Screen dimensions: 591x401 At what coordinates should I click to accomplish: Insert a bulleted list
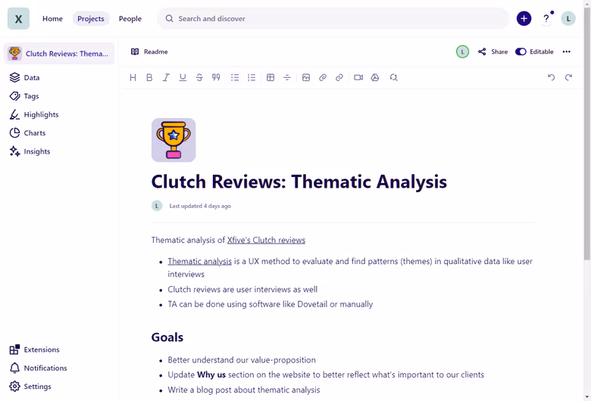point(235,78)
